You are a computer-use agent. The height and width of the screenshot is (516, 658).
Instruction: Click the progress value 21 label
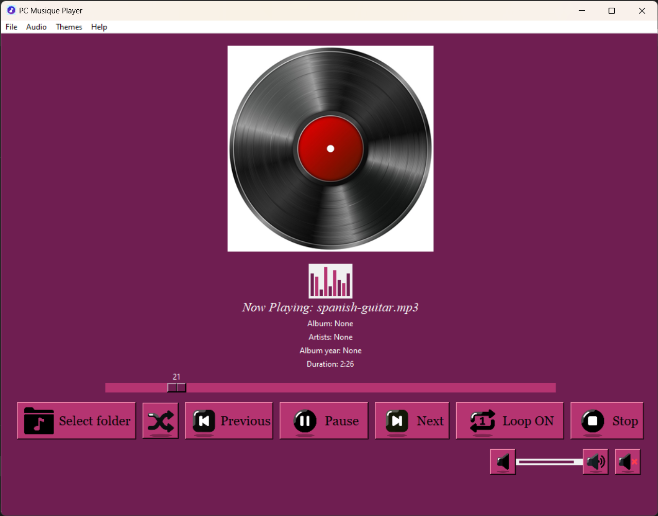[x=177, y=377]
